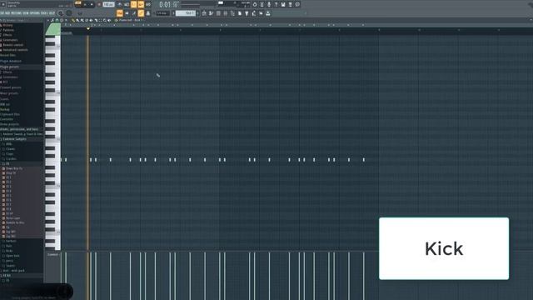The width and height of the screenshot is (533, 300).
Task: Select the paint brush tool
Action: (77, 20)
